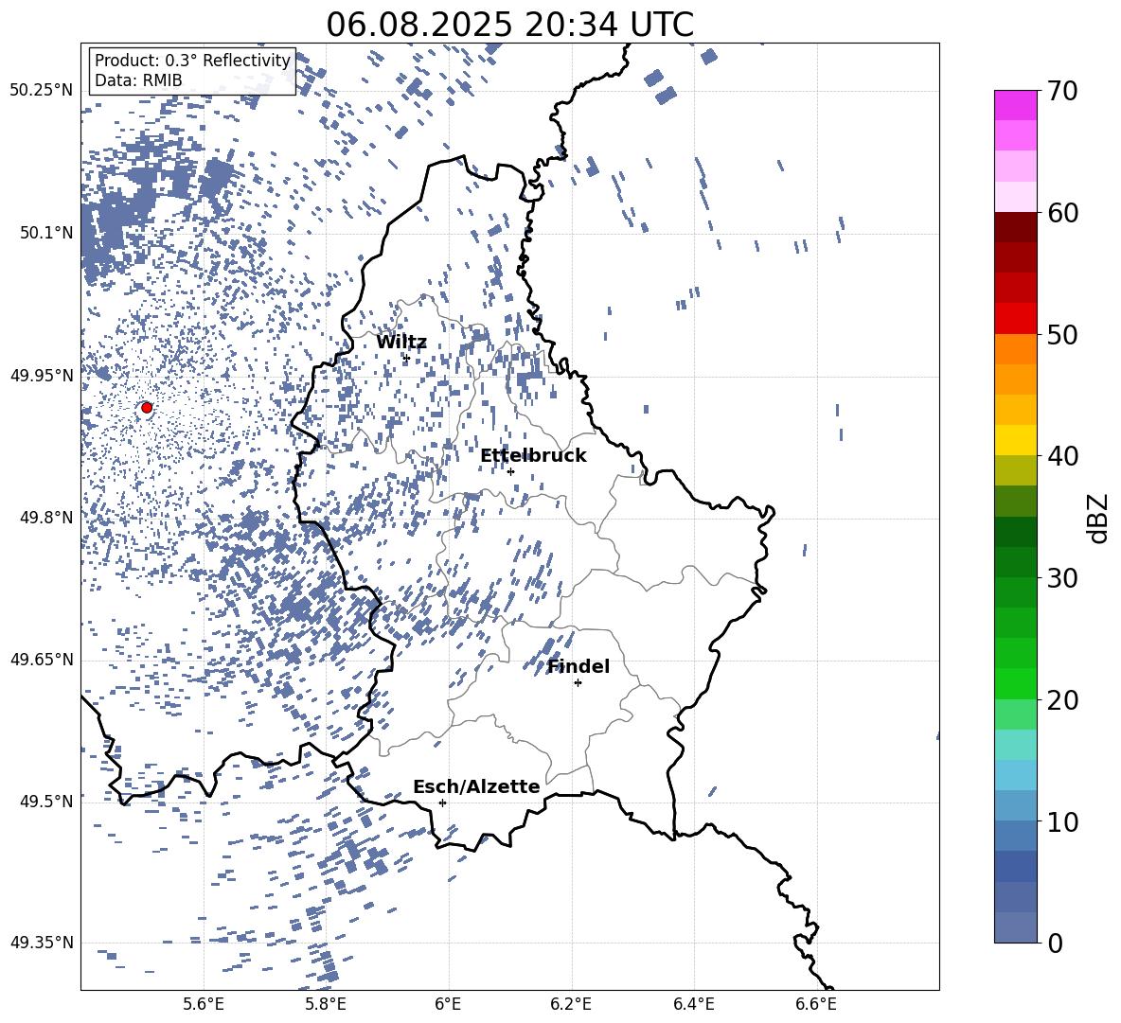This screenshot has height=1023, width=1121.
Task: Click the Findel city label
Action: coord(578,666)
